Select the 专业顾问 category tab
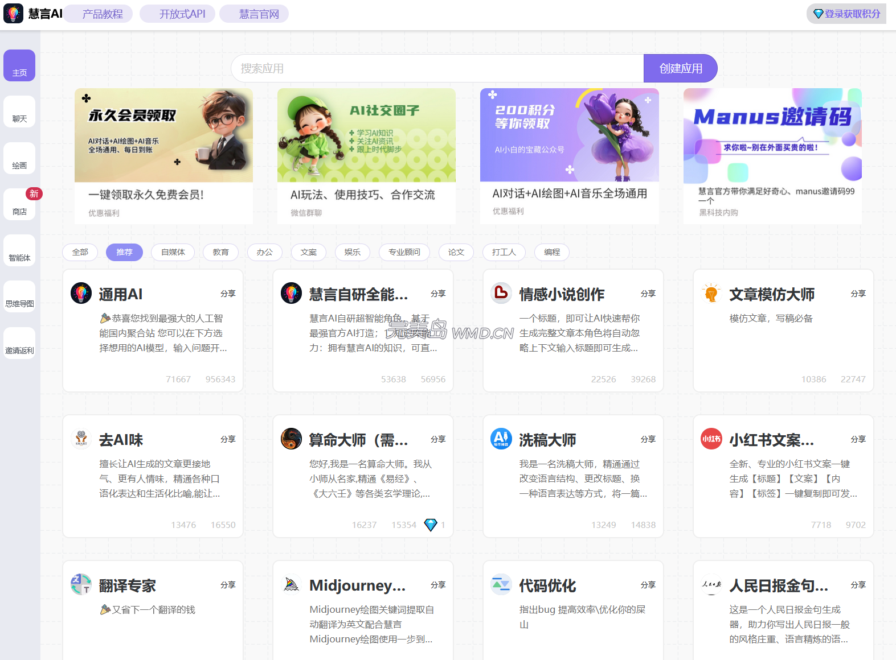The height and width of the screenshot is (660, 896). [x=404, y=252]
